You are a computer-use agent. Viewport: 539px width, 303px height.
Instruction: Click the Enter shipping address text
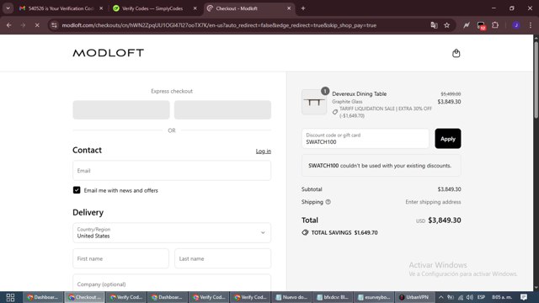coord(433,202)
